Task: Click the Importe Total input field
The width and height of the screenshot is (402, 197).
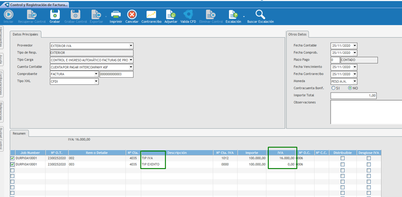Action: coord(353,96)
